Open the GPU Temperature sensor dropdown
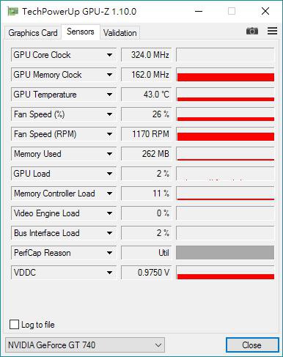Image resolution: width=283 pixels, height=357 pixels. point(109,95)
